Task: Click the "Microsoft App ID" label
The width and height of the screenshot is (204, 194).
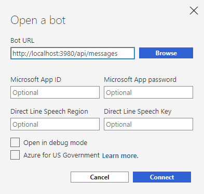Action: point(36,80)
